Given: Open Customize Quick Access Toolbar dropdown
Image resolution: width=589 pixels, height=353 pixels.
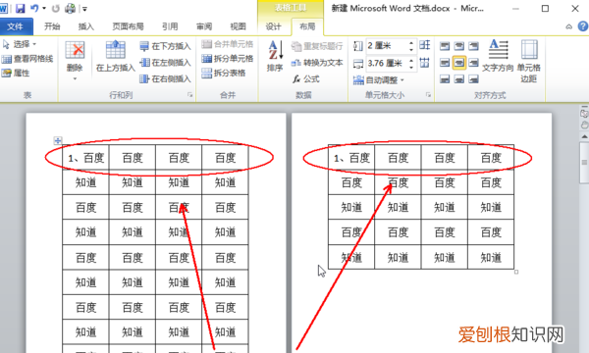Looking at the screenshot, I should pyautogui.click(x=84, y=9).
